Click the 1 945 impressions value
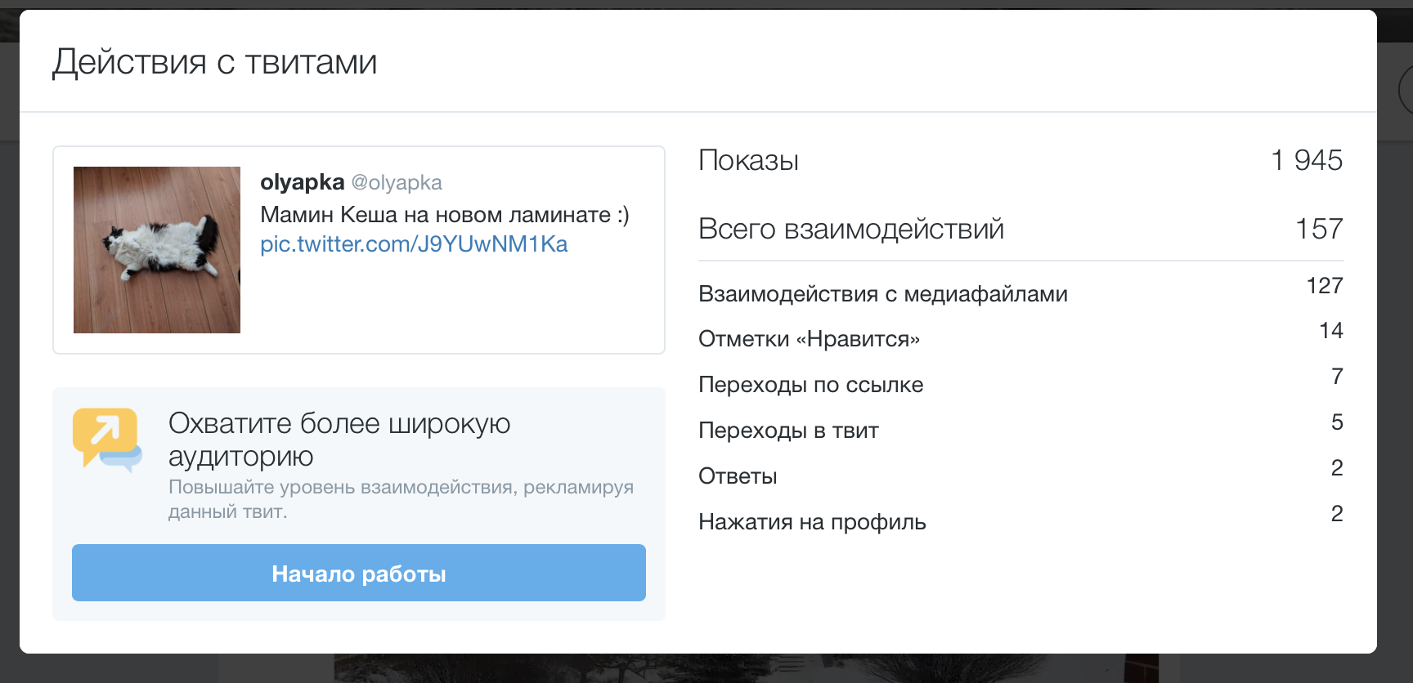 pyautogui.click(x=1307, y=160)
